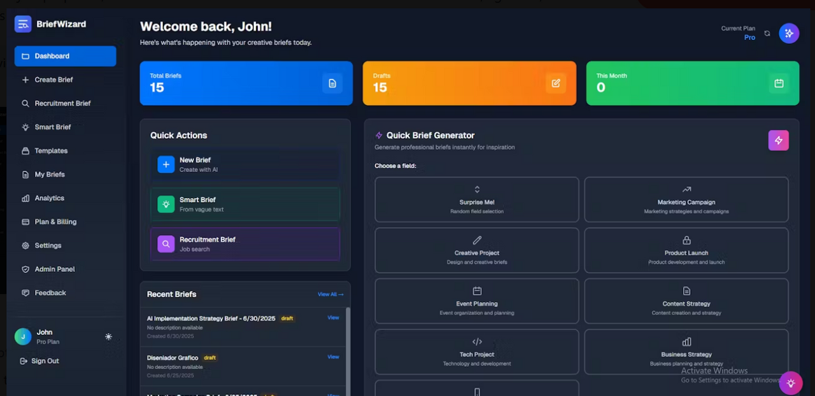815x396 pixels.
Task: Click the Admin Panel shield icon
Action: (25, 270)
